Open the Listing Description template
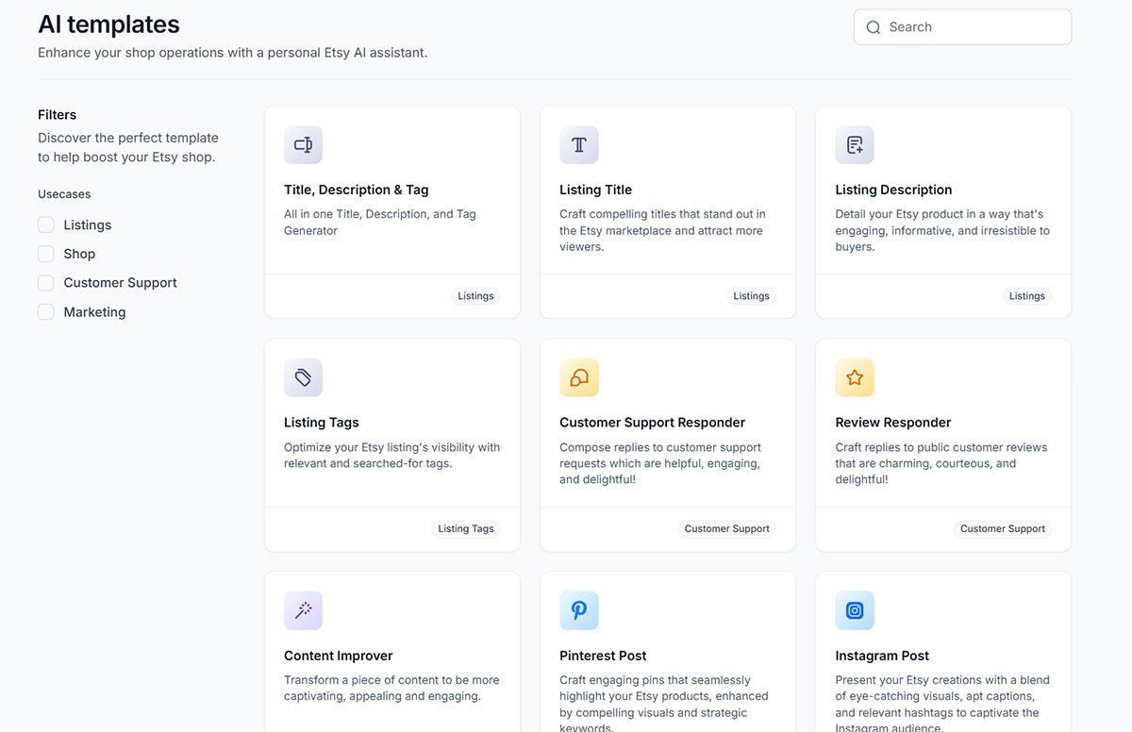The image size is (1132, 732). [x=893, y=190]
